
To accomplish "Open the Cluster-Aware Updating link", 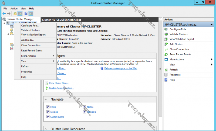I will point(61,88).
